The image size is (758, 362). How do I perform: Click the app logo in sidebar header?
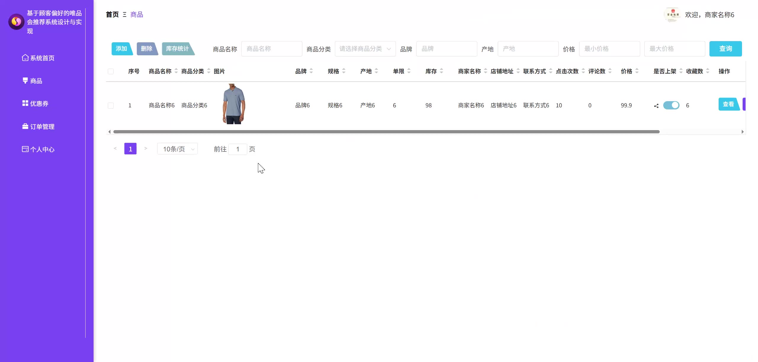16,22
